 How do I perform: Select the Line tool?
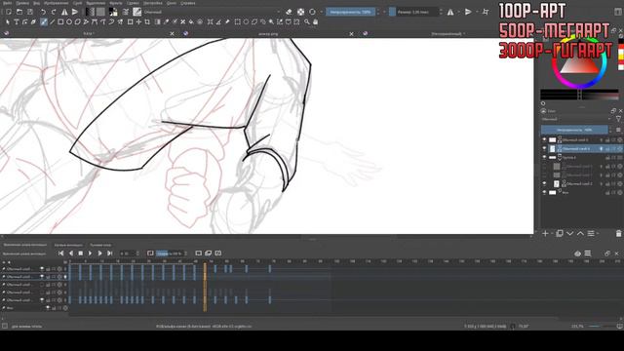(x=52, y=21)
